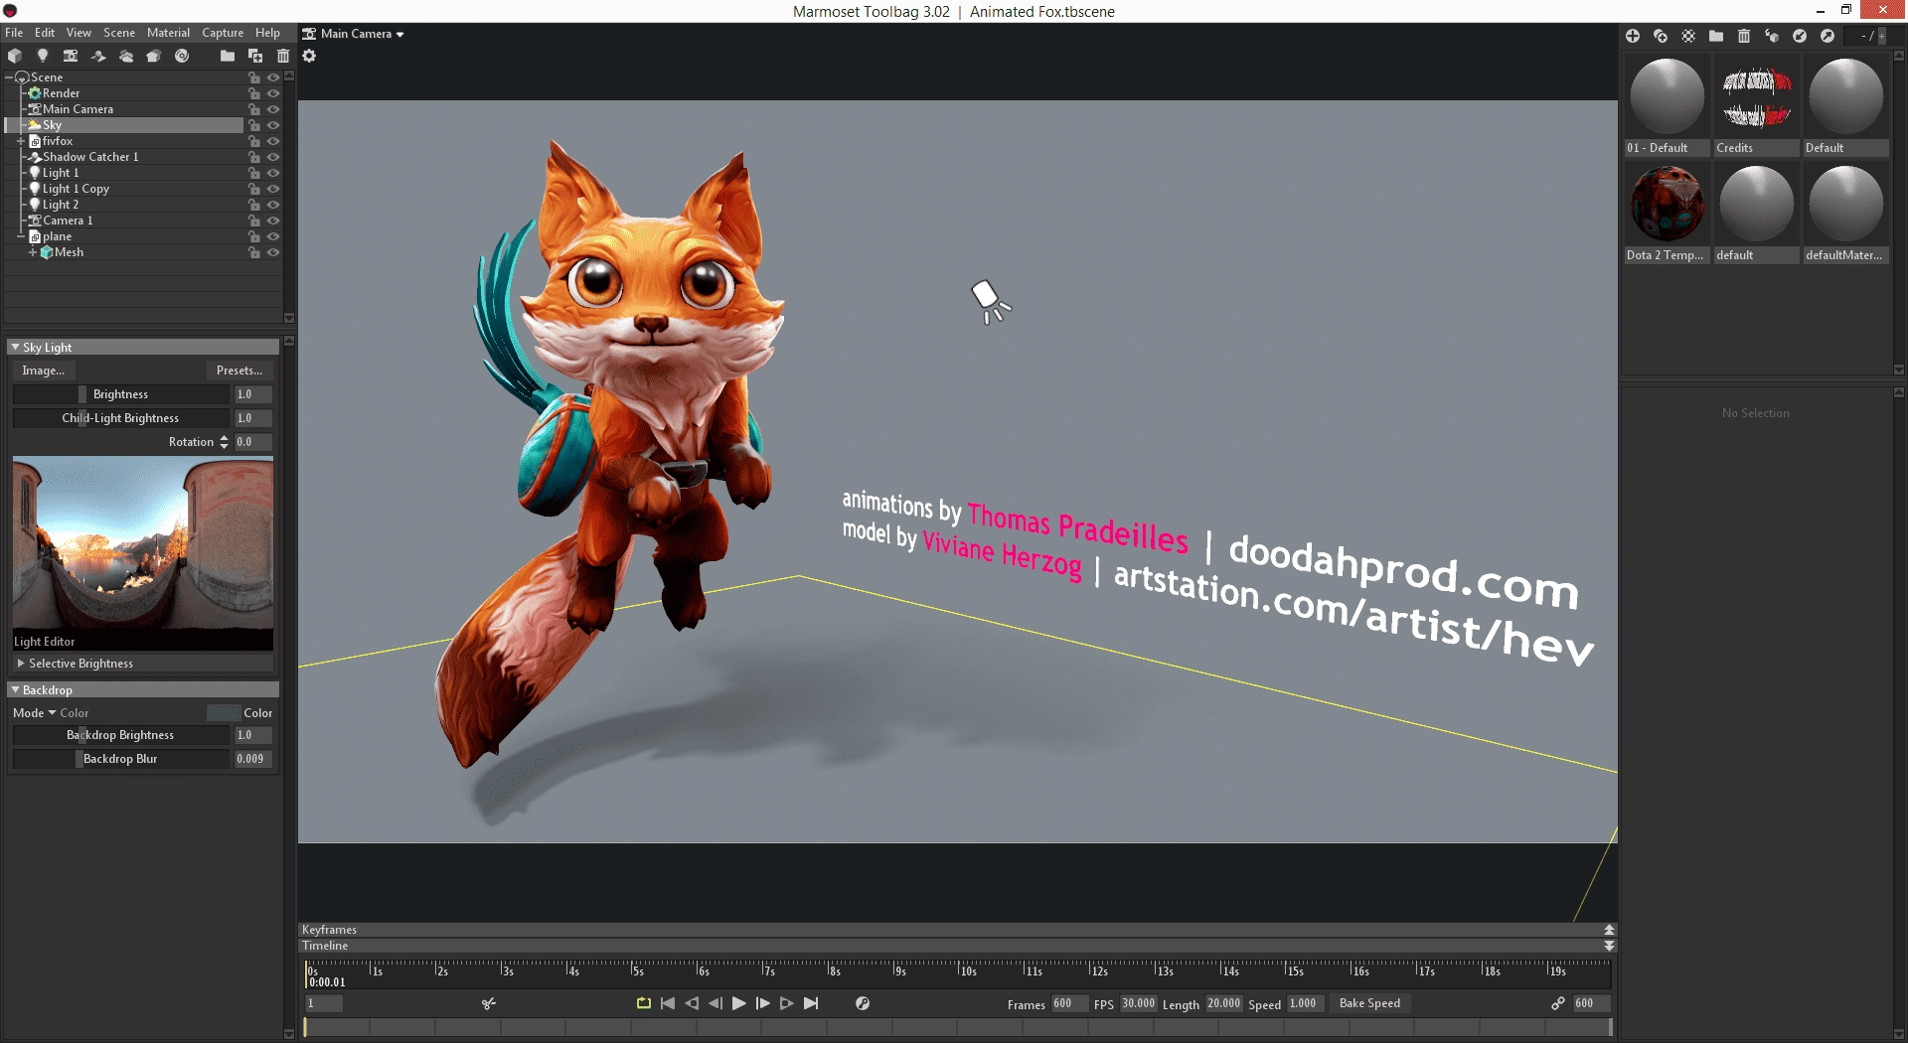The image size is (1908, 1043).
Task: Jump to the last frame
Action: click(x=811, y=1003)
